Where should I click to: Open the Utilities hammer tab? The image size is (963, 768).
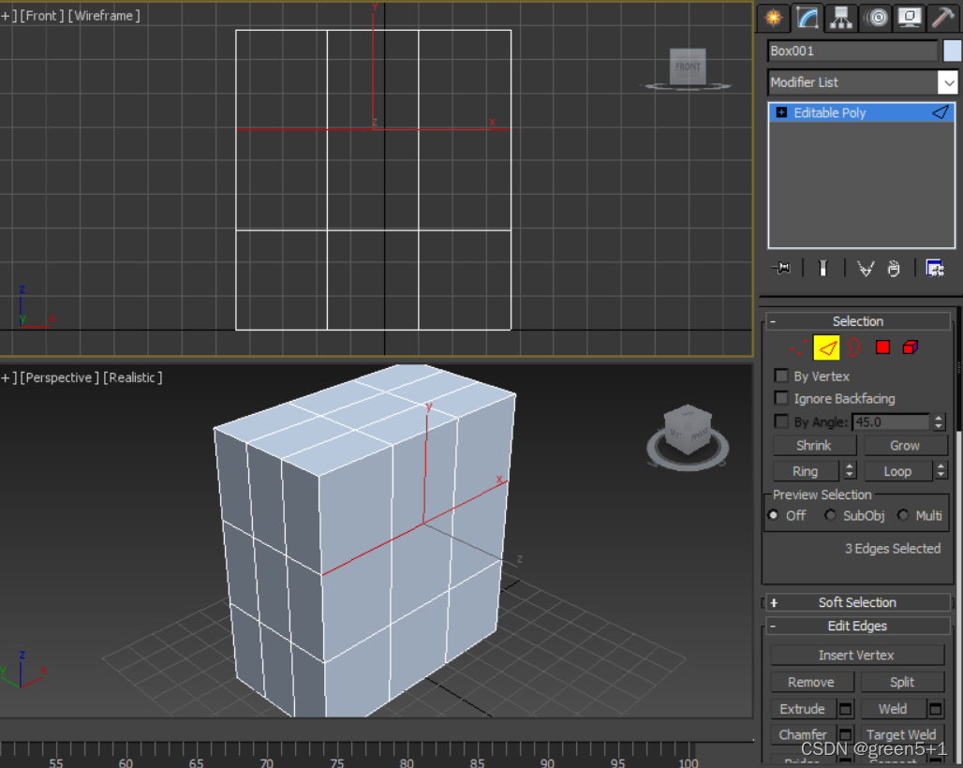click(942, 17)
